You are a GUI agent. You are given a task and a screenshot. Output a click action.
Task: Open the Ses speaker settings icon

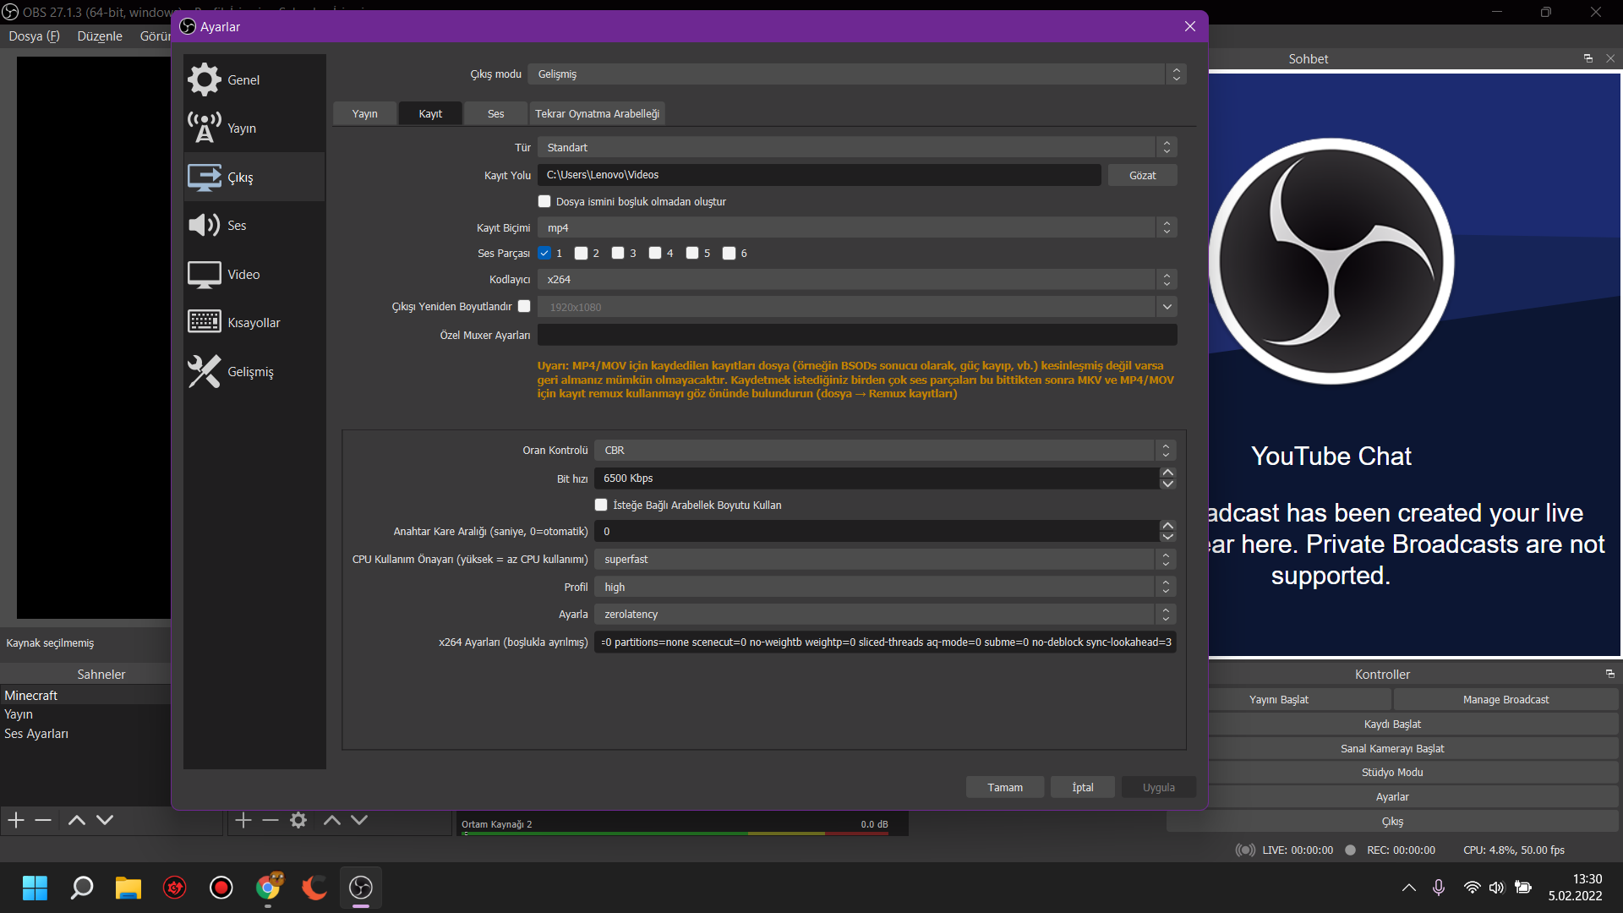[x=204, y=225]
